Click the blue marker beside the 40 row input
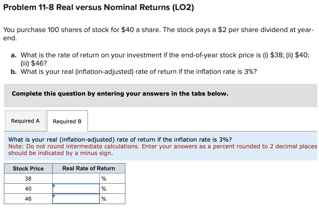The image size is (319, 208). 54,185
